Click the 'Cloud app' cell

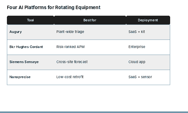tap(148, 62)
